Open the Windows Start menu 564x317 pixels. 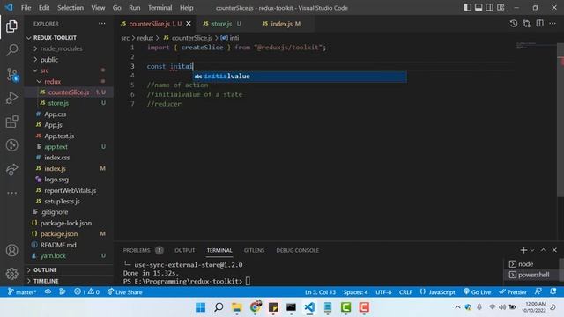(x=200, y=307)
